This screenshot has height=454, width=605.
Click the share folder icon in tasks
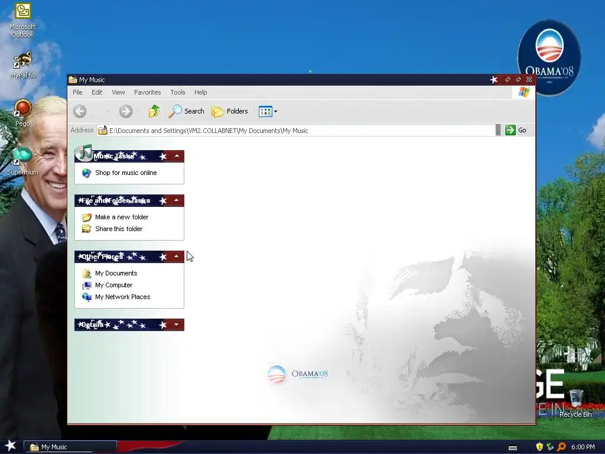[x=86, y=229]
